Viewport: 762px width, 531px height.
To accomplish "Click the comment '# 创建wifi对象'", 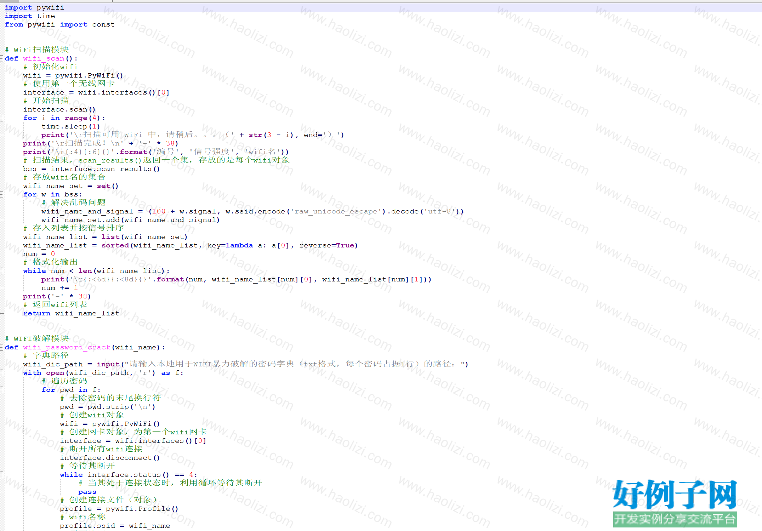I will [x=92, y=415].
